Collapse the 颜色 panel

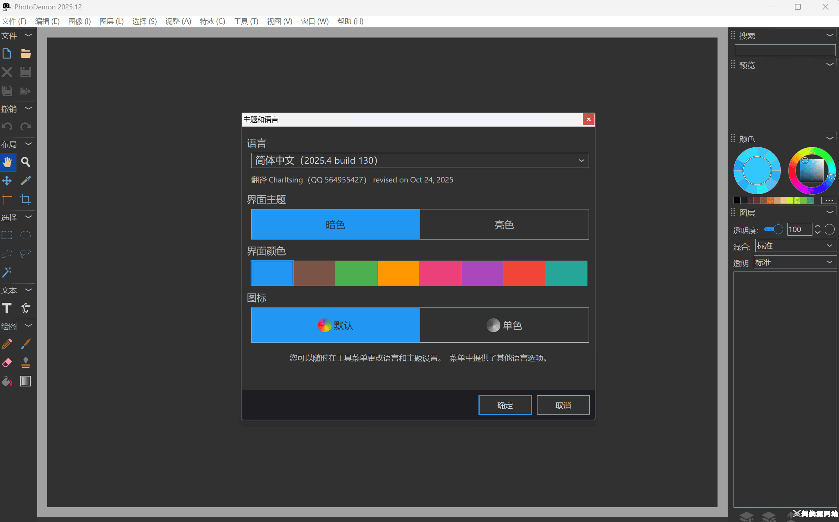tap(830, 138)
